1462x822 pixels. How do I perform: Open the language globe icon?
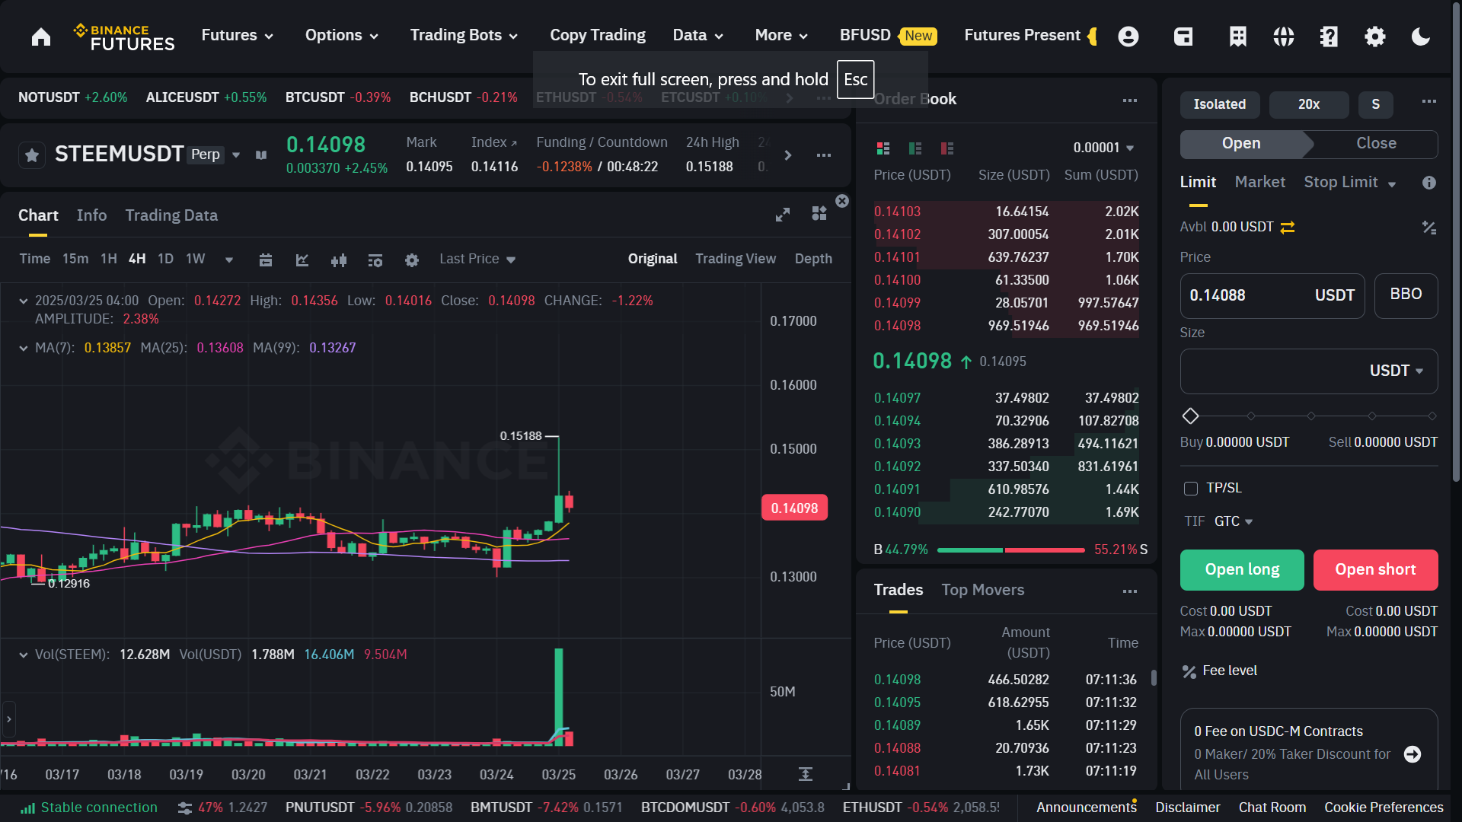pos(1284,37)
